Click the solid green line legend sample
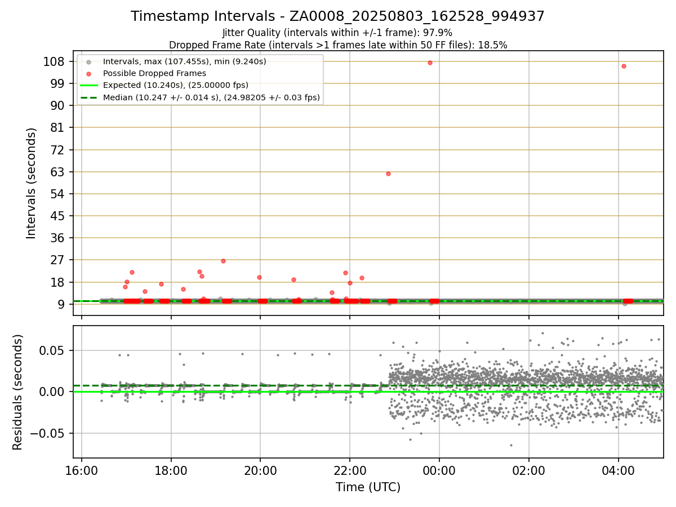 pos(88,86)
